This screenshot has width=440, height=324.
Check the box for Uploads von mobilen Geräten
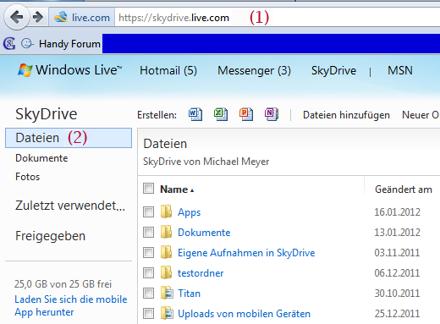pyautogui.click(x=148, y=314)
